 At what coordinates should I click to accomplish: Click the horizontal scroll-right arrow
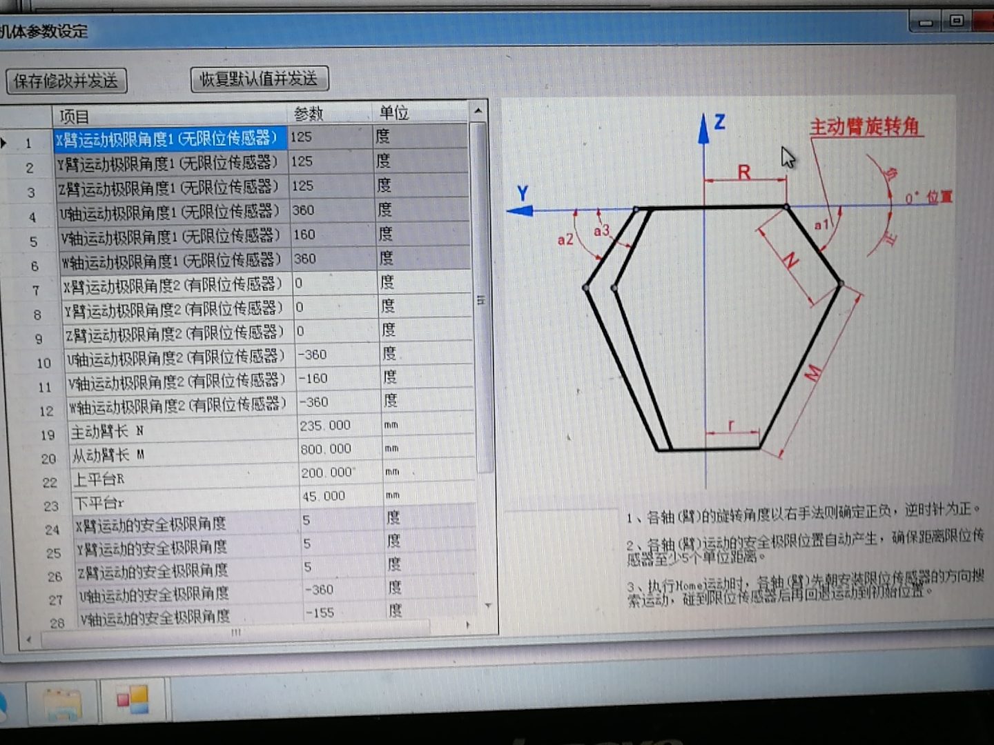coord(468,625)
